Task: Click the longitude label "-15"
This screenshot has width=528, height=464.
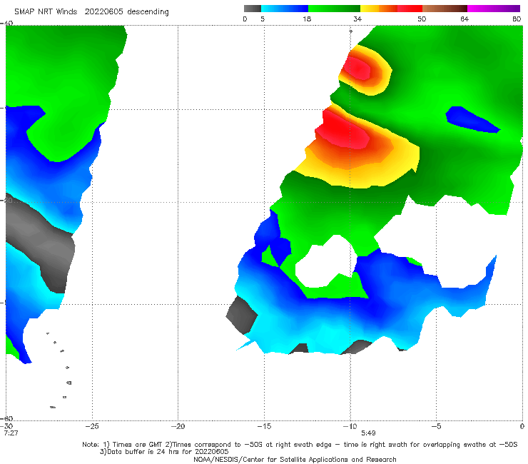Action: 264,426
